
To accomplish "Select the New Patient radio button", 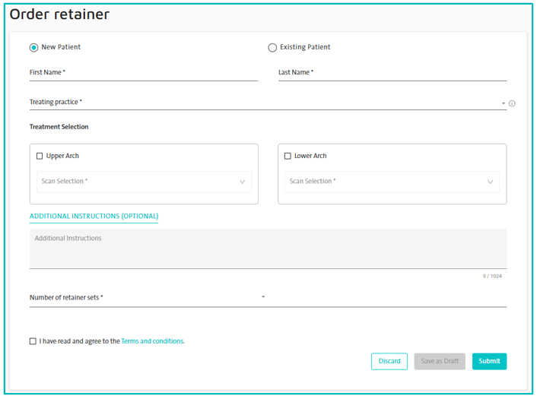I will (33, 47).
